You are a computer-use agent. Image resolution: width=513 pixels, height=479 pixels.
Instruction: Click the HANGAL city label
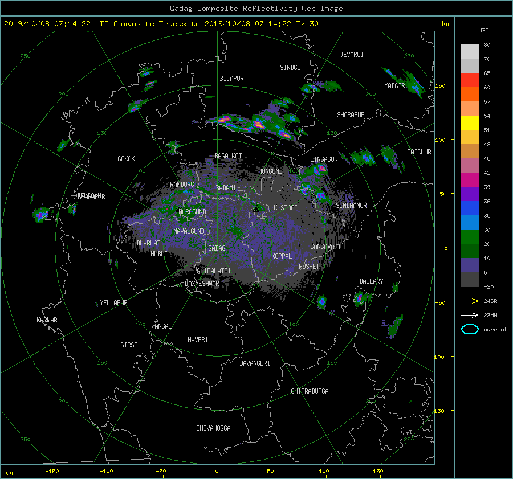point(161,326)
